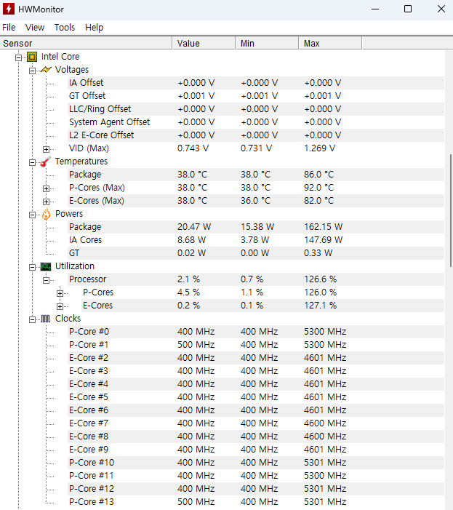Maximize the HWMonitor window

pyautogui.click(x=408, y=9)
